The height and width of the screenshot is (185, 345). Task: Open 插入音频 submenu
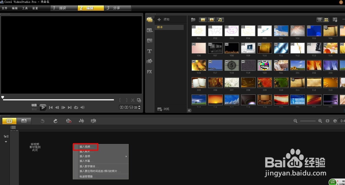100,156
